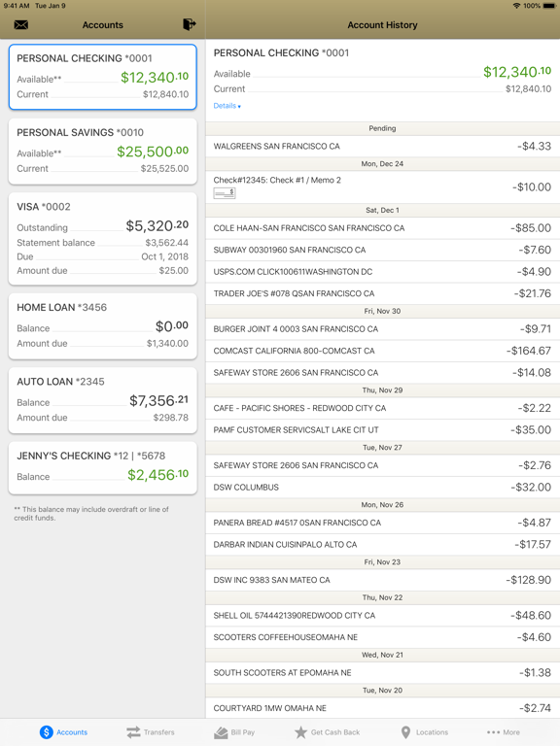
Task: Open the Courtyard 1MW Omaha transaction
Action: [x=383, y=707]
